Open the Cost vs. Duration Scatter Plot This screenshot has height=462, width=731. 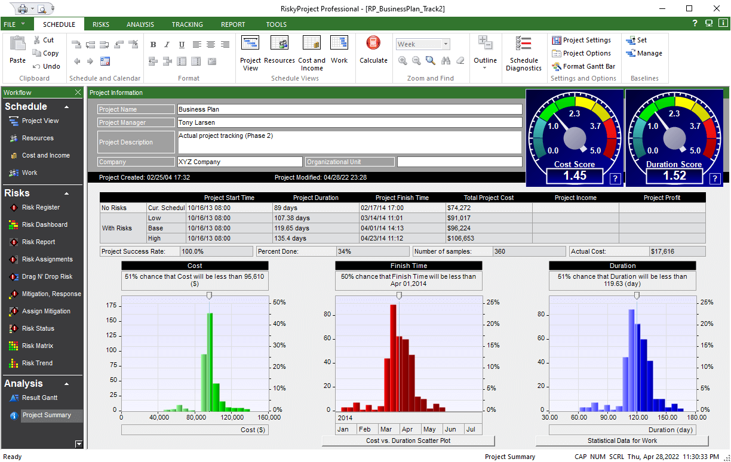click(408, 441)
